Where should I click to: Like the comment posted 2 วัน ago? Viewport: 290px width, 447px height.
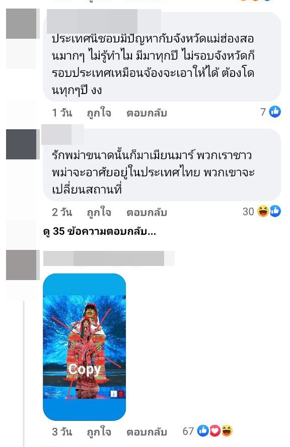[99, 212]
